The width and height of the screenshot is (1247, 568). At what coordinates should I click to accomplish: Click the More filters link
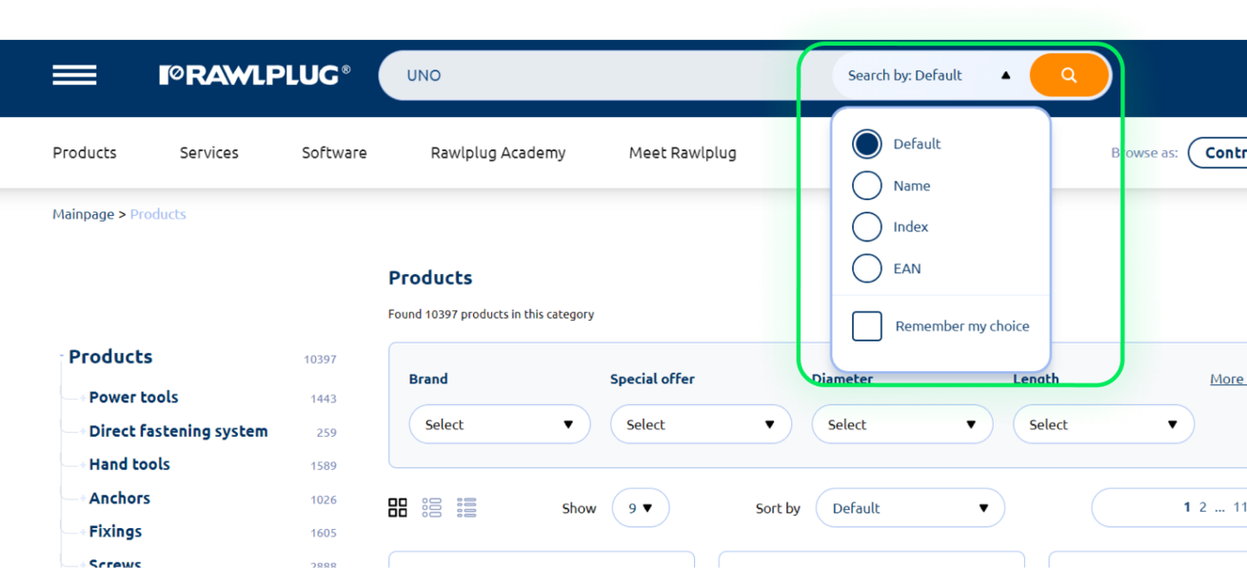[1228, 379]
